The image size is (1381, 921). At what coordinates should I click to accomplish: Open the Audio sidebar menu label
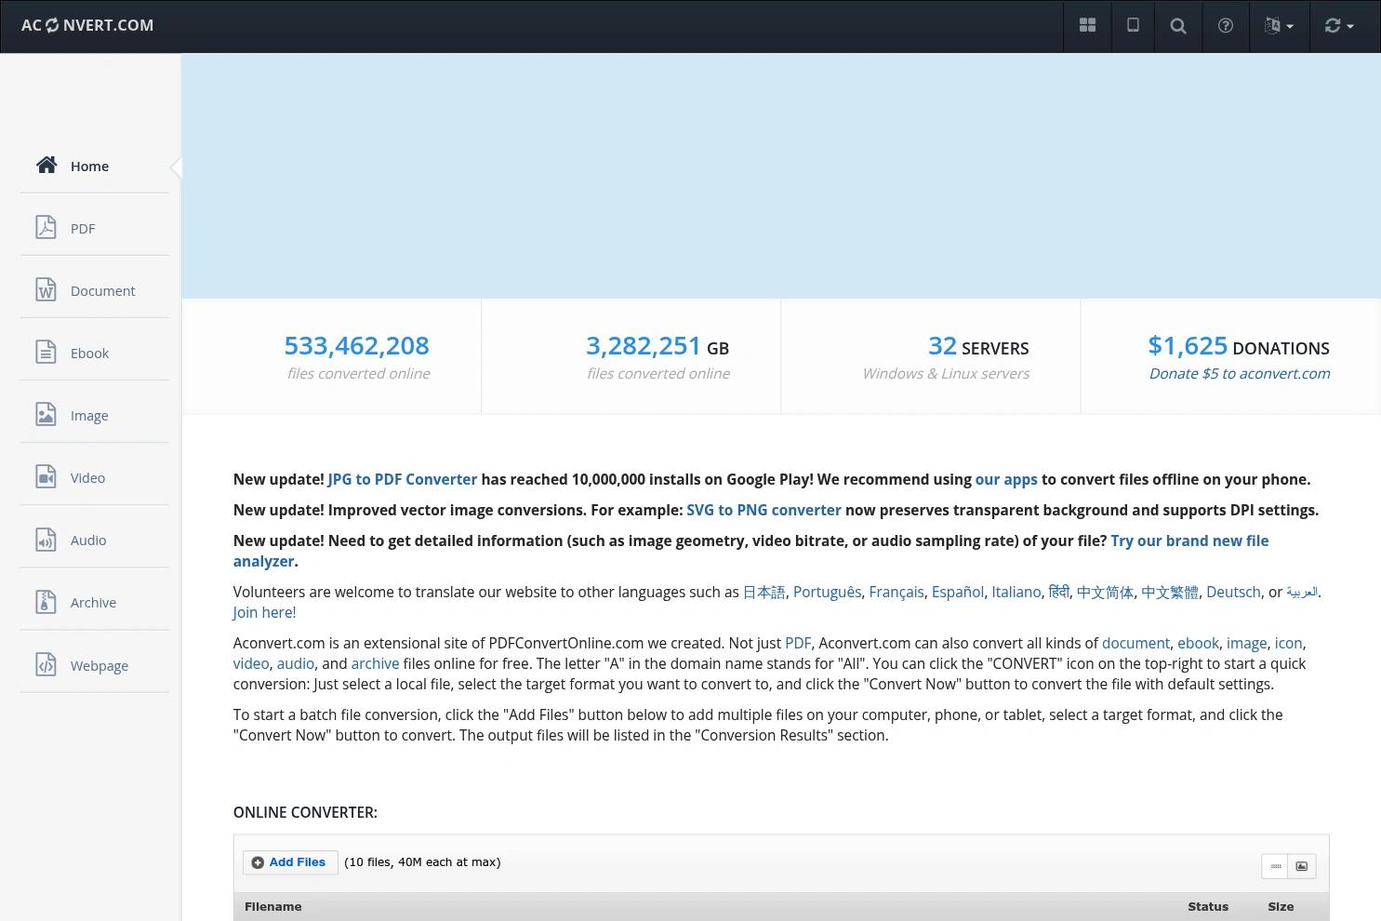tap(88, 541)
